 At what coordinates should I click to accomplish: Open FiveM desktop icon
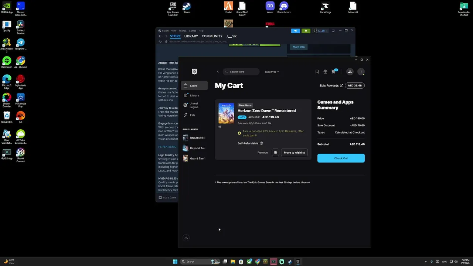[x=228, y=8]
